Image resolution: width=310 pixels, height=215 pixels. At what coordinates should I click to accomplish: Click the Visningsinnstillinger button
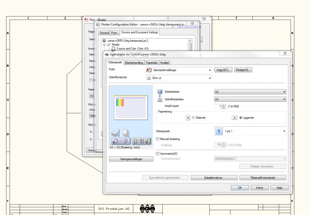pyautogui.click(x=131, y=159)
